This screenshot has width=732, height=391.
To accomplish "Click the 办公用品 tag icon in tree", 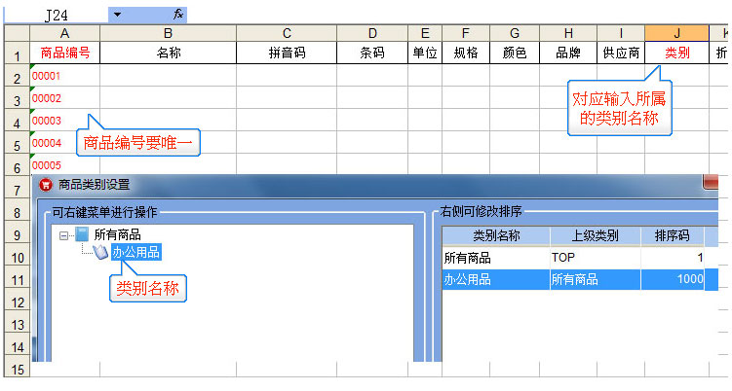I will pyautogui.click(x=101, y=253).
